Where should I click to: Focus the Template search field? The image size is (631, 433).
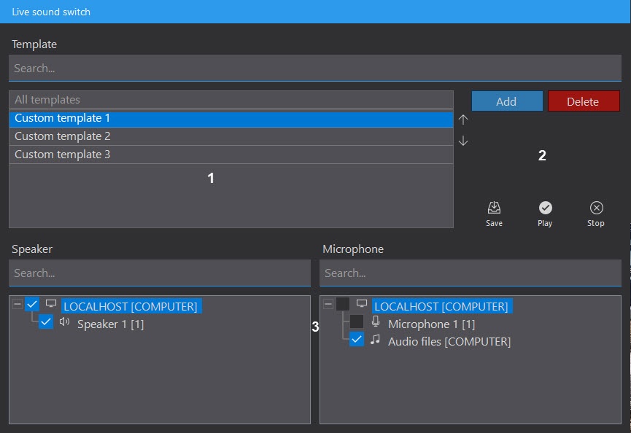[x=315, y=68]
